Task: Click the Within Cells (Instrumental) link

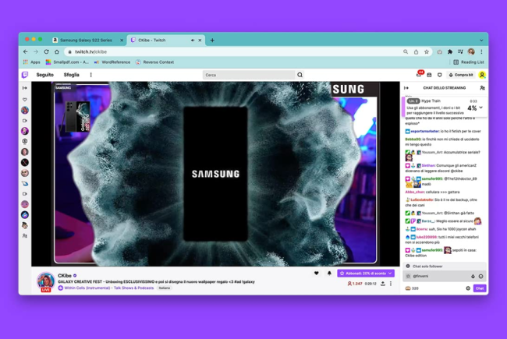Action: pos(87,288)
